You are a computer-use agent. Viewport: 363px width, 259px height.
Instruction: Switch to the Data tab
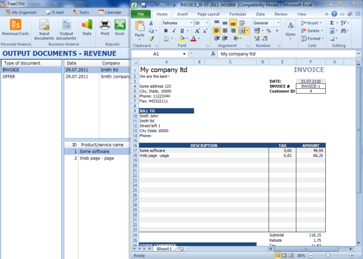click(x=260, y=14)
